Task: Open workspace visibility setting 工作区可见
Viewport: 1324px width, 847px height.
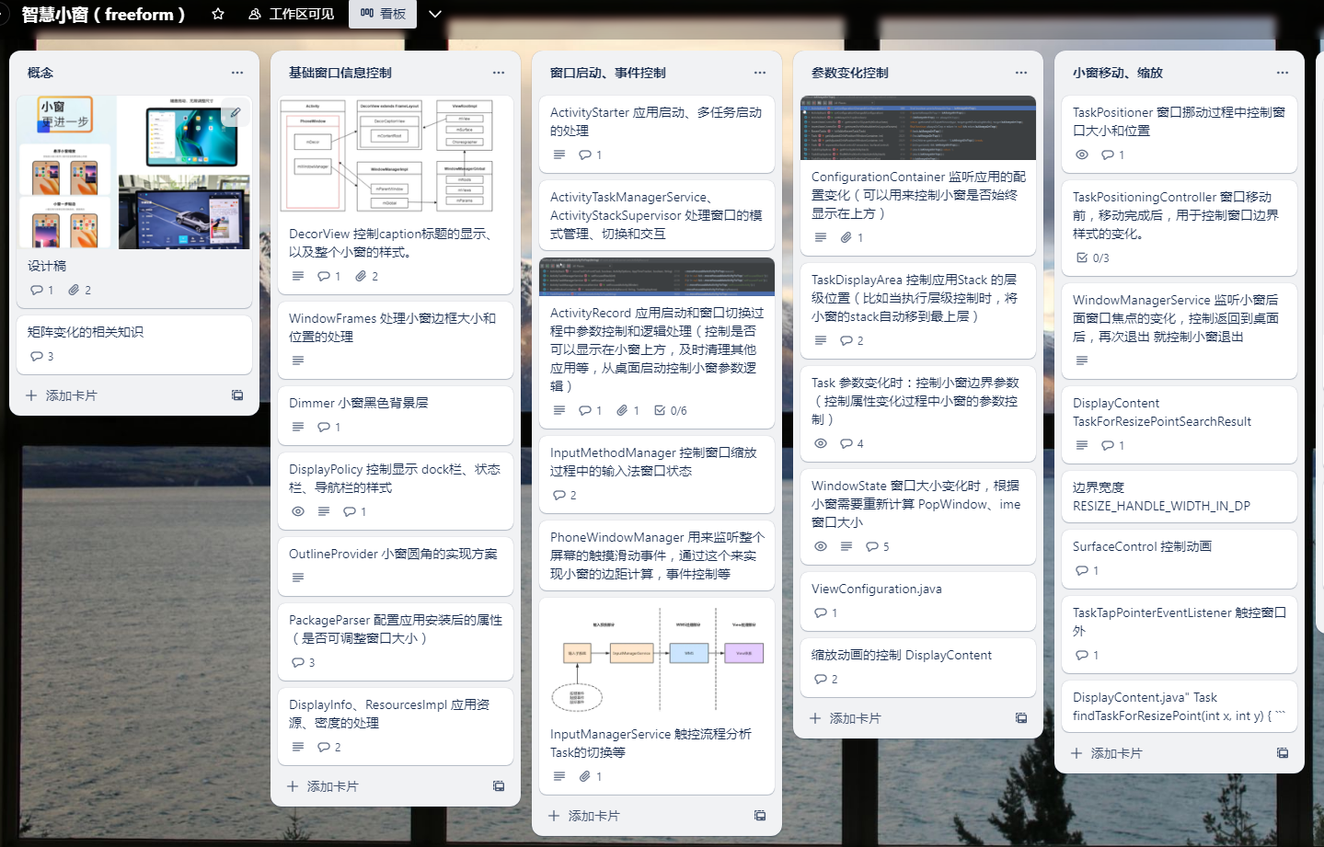Action: click(292, 14)
